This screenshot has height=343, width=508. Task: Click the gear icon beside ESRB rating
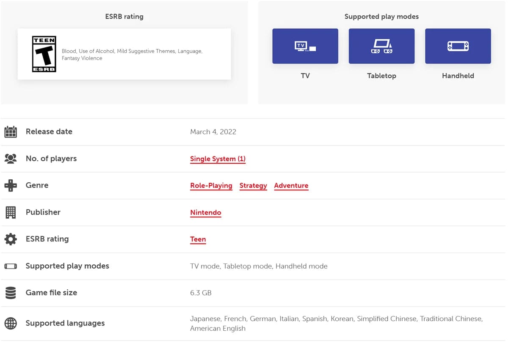(11, 239)
